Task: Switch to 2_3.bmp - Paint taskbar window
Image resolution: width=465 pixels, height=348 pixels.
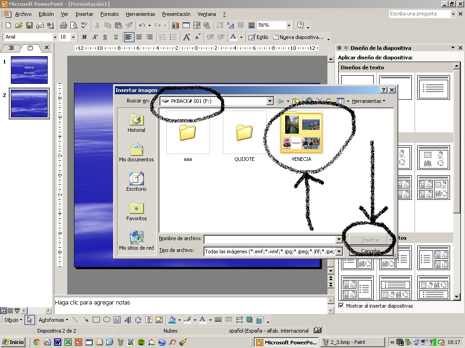Action: 353,342
